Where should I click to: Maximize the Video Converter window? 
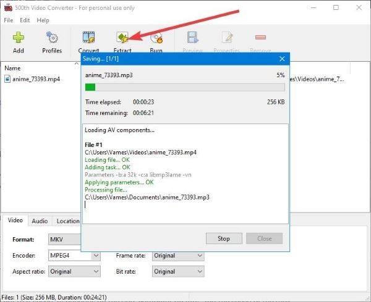pos(336,7)
